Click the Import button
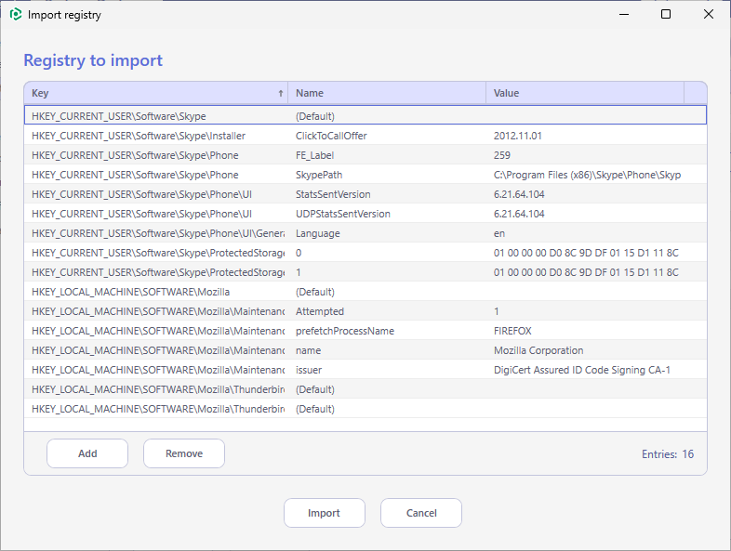The height and width of the screenshot is (551, 731). (x=325, y=513)
